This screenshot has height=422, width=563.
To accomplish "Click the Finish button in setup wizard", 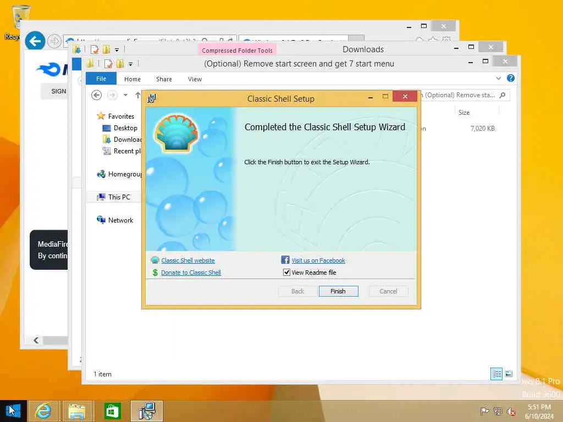I will (338, 291).
